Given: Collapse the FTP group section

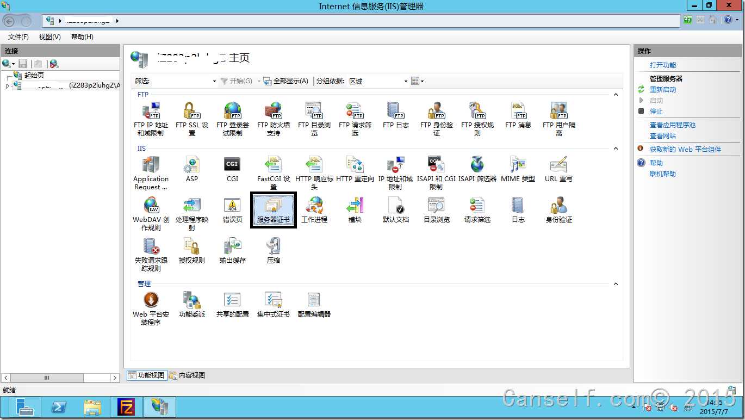Looking at the screenshot, I should pos(616,95).
